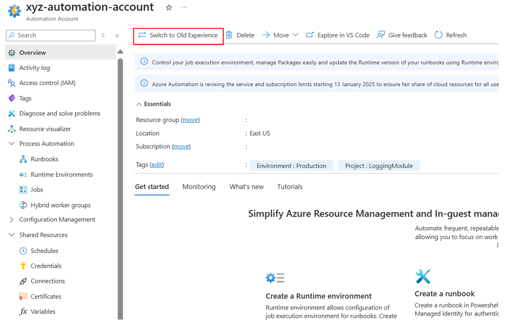Select Credentials key icon in sidebar

coord(23,266)
